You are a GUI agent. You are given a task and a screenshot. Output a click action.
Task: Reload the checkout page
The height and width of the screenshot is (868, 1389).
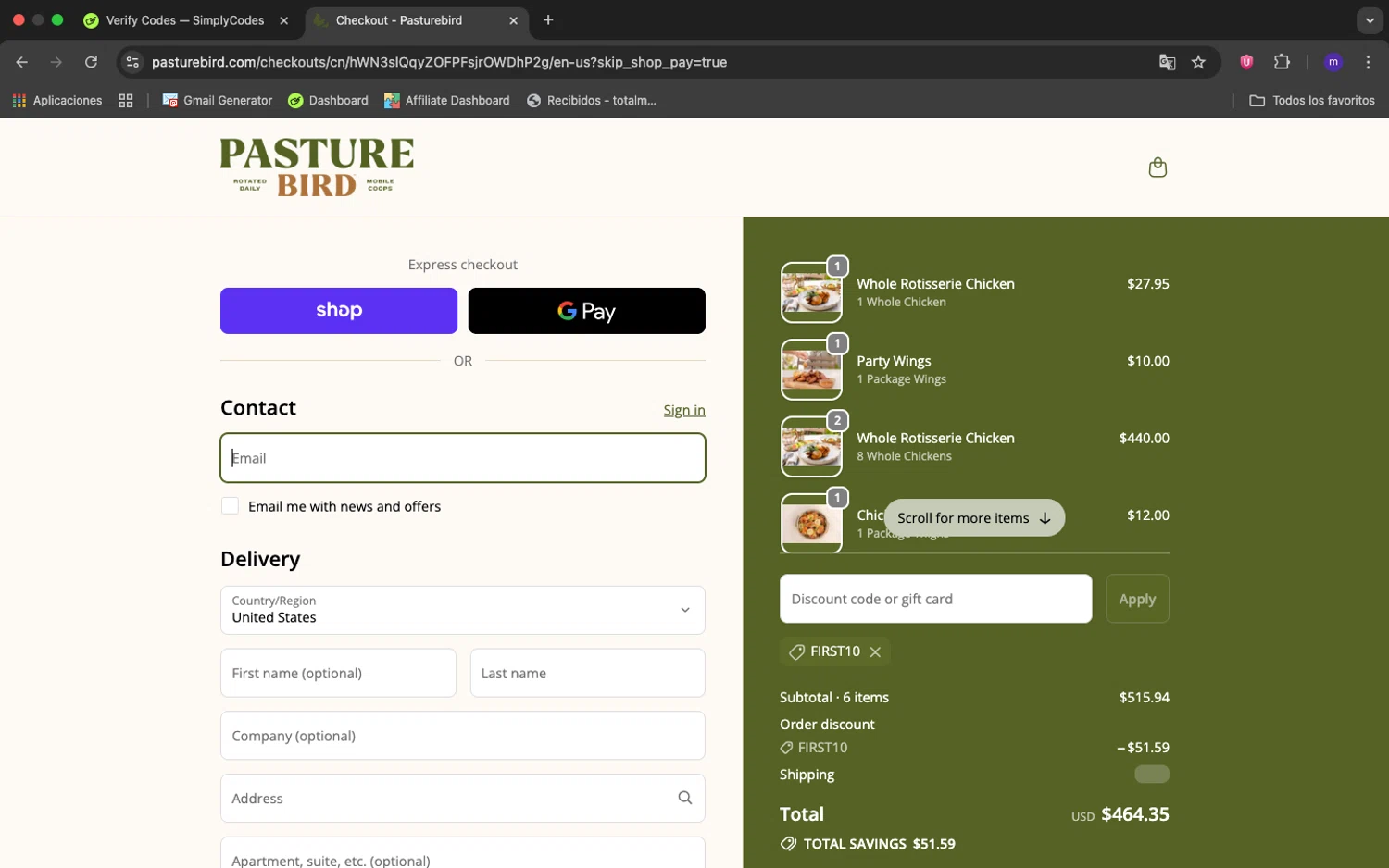click(91, 62)
